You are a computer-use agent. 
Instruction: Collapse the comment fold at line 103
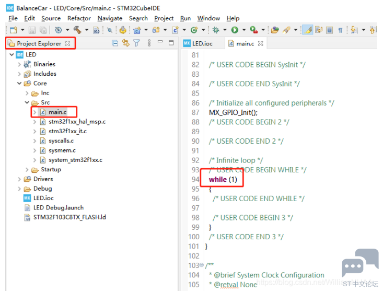point(202,265)
